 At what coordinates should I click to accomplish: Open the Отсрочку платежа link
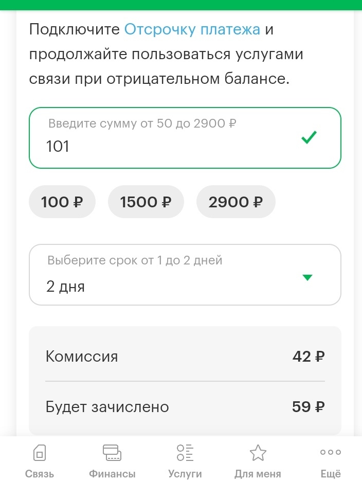tap(192, 29)
